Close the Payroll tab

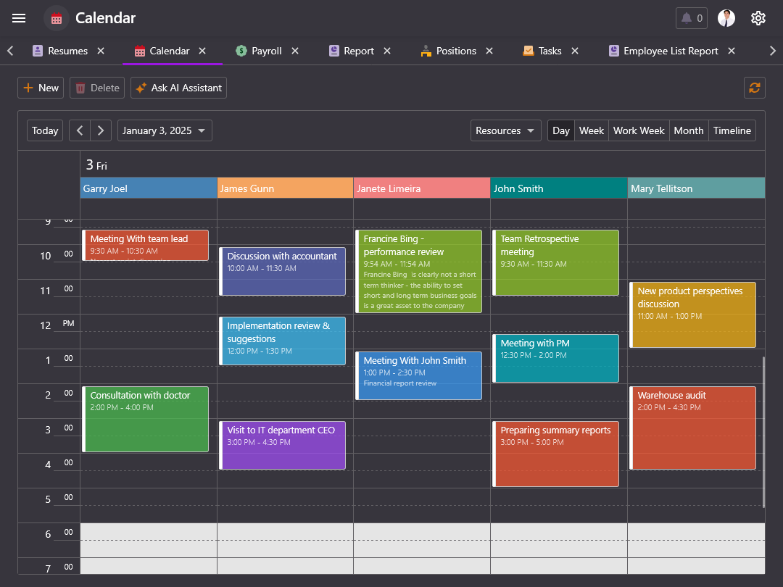295,51
